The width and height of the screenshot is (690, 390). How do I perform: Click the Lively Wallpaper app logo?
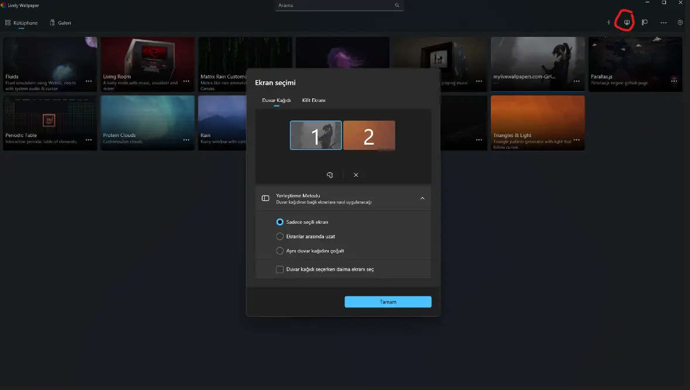[3, 5]
